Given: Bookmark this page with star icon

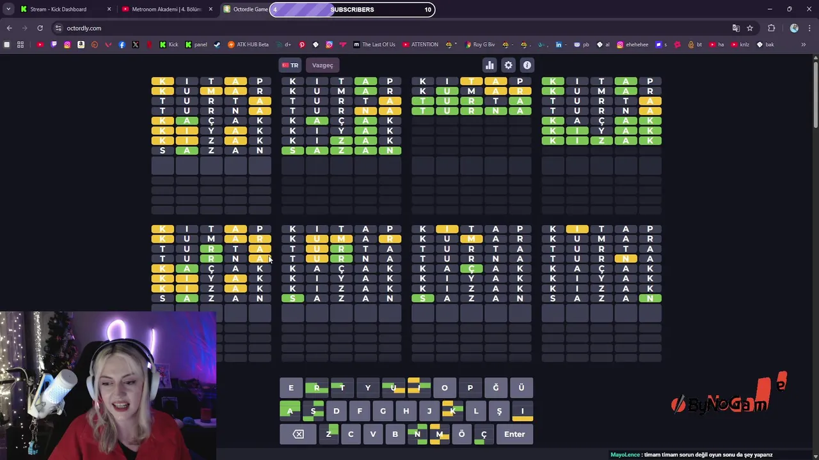Looking at the screenshot, I should pyautogui.click(x=750, y=28).
